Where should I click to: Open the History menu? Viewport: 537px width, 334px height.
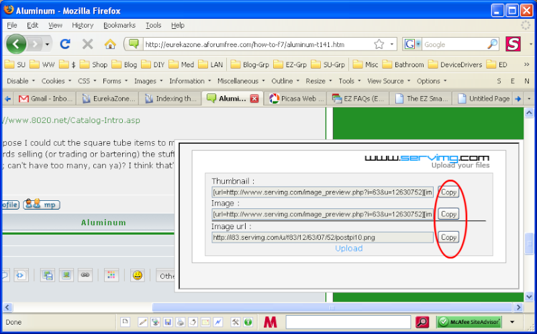(x=83, y=25)
